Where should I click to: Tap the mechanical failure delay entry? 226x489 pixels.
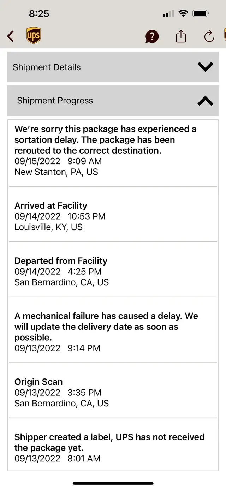coord(106,332)
